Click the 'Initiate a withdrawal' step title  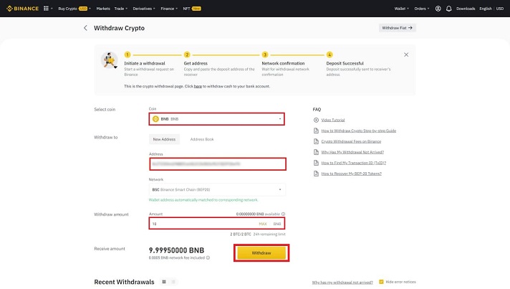[145, 63]
